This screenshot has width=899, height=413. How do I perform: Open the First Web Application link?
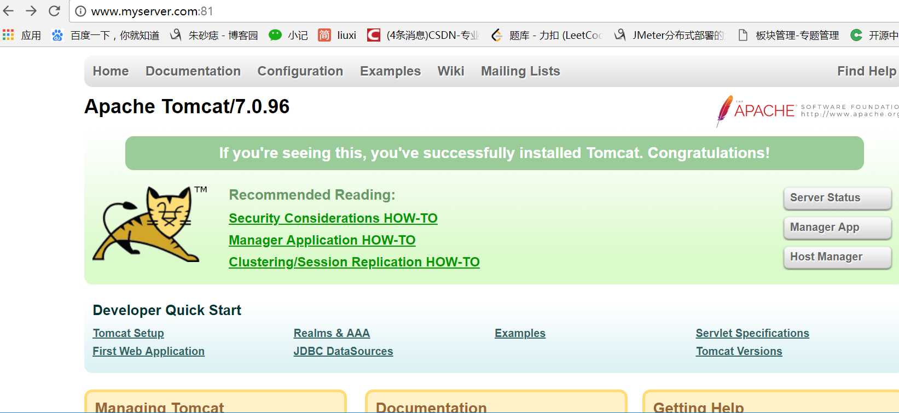point(149,351)
